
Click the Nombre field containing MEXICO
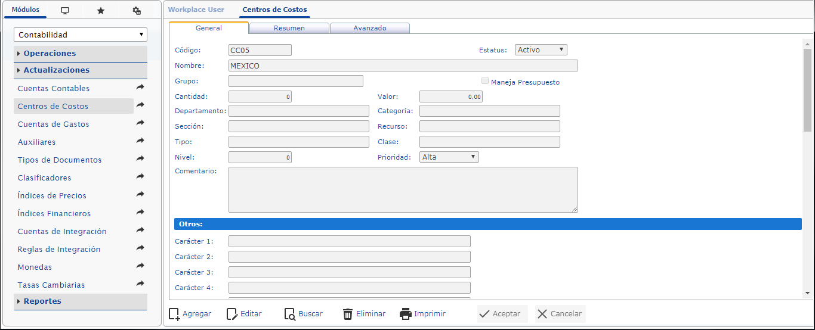tap(403, 66)
